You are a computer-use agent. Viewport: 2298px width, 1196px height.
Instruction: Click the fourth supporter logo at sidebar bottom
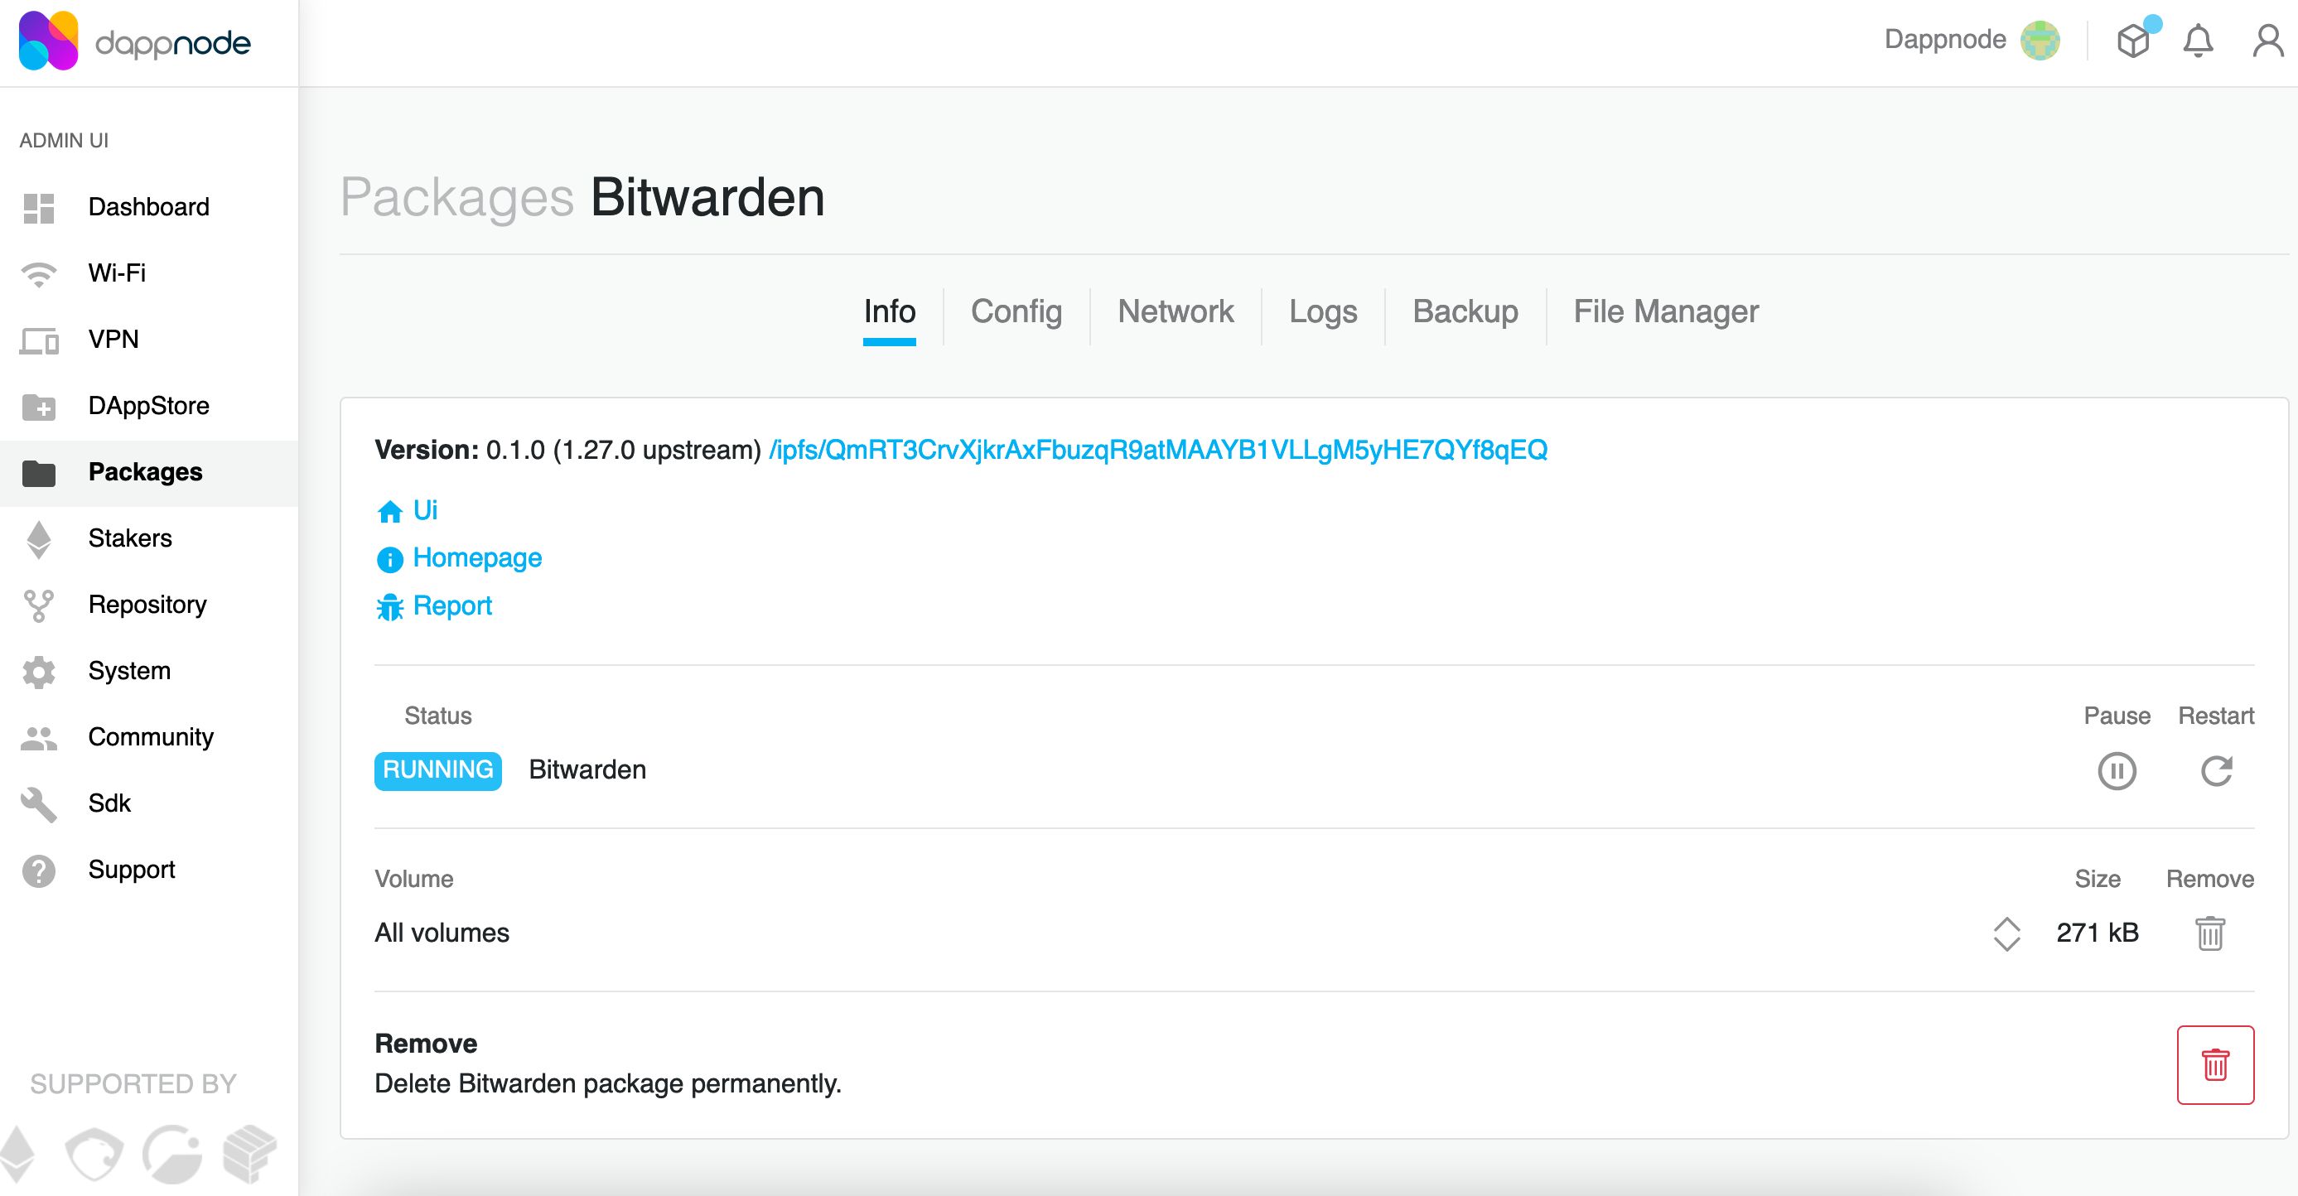tap(250, 1153)
